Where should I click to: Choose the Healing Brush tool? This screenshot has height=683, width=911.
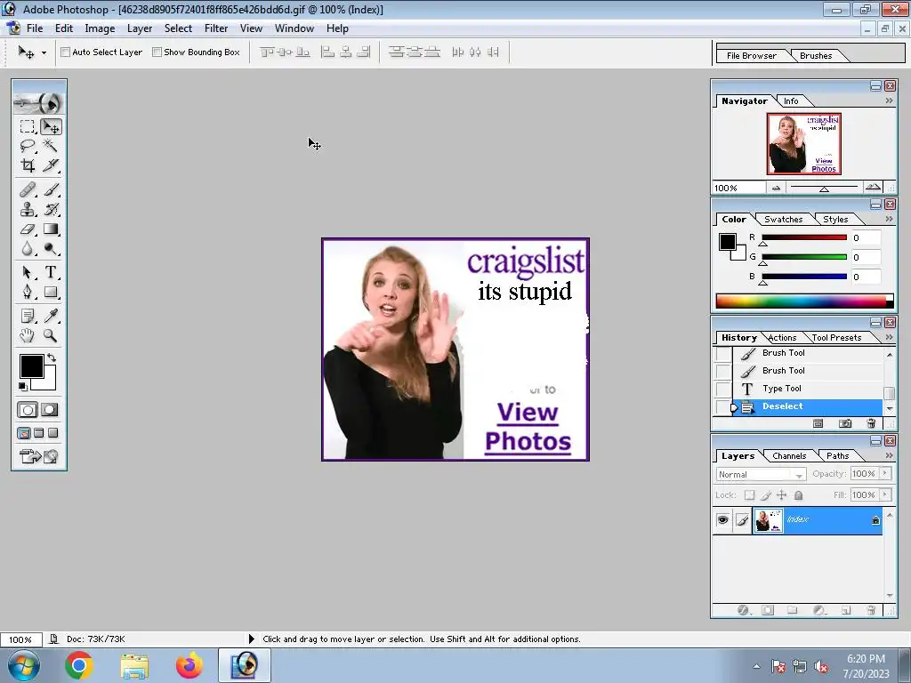[x=28, y=189]
